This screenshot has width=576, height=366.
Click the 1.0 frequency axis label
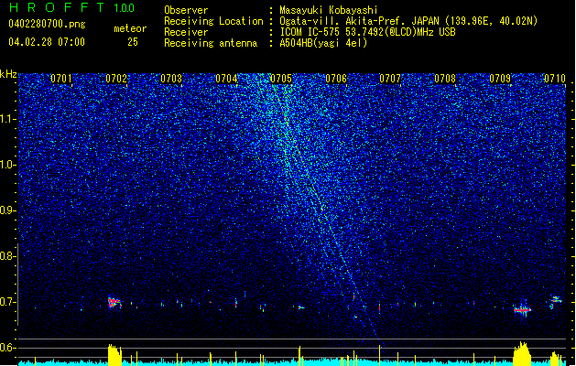coord(7,165)
